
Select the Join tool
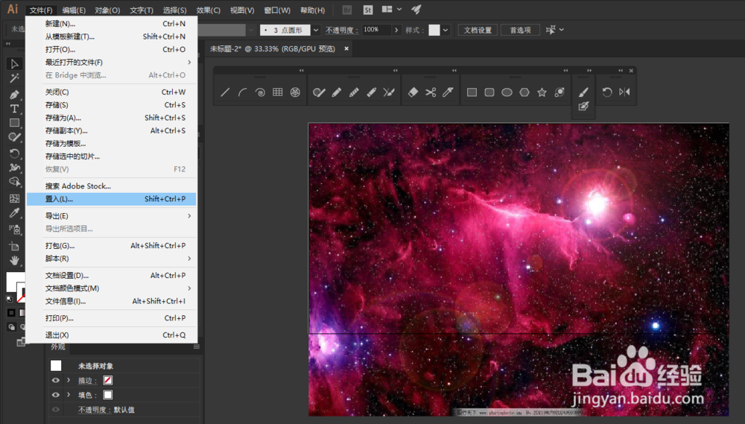(389, 92)
